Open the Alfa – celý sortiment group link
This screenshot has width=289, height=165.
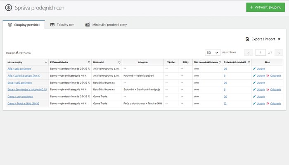click(x=19, y=69)
